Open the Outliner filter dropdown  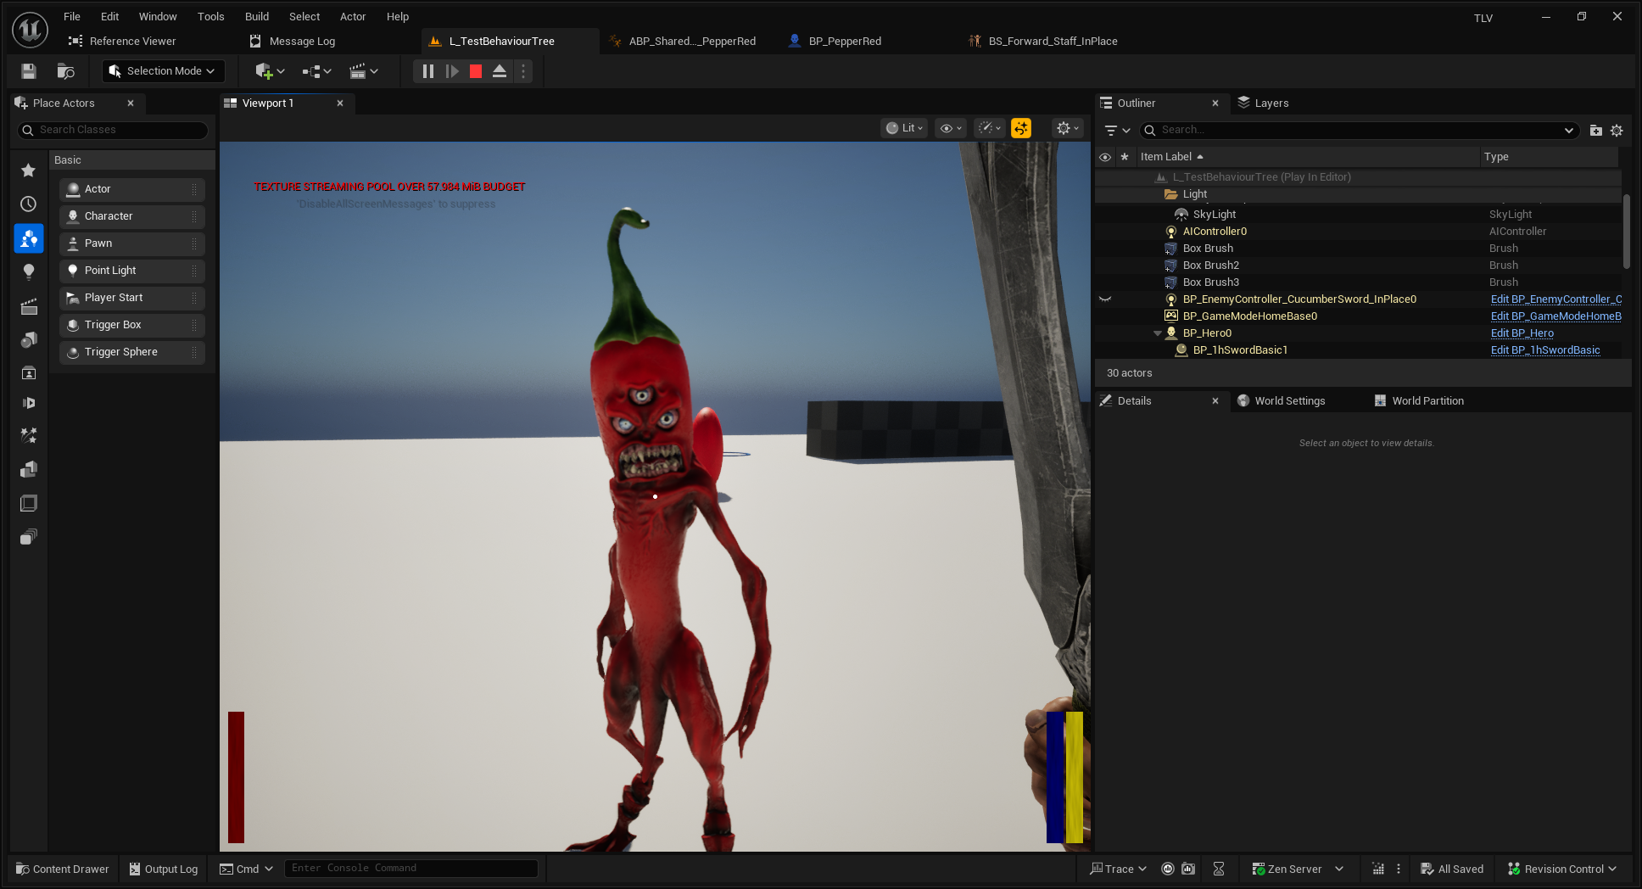[1116, 131]
